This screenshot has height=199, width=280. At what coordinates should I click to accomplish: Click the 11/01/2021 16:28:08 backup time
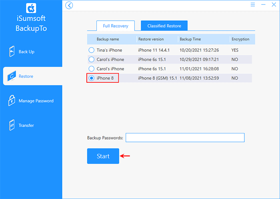click(199, 69)
